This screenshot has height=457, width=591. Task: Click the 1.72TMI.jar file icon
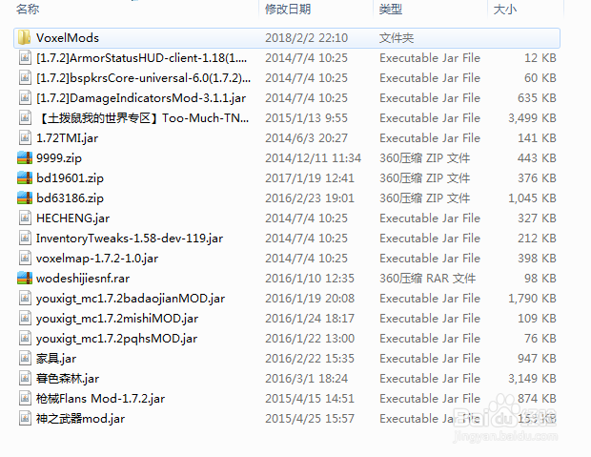pyautogui.click(x=25, y=137)
